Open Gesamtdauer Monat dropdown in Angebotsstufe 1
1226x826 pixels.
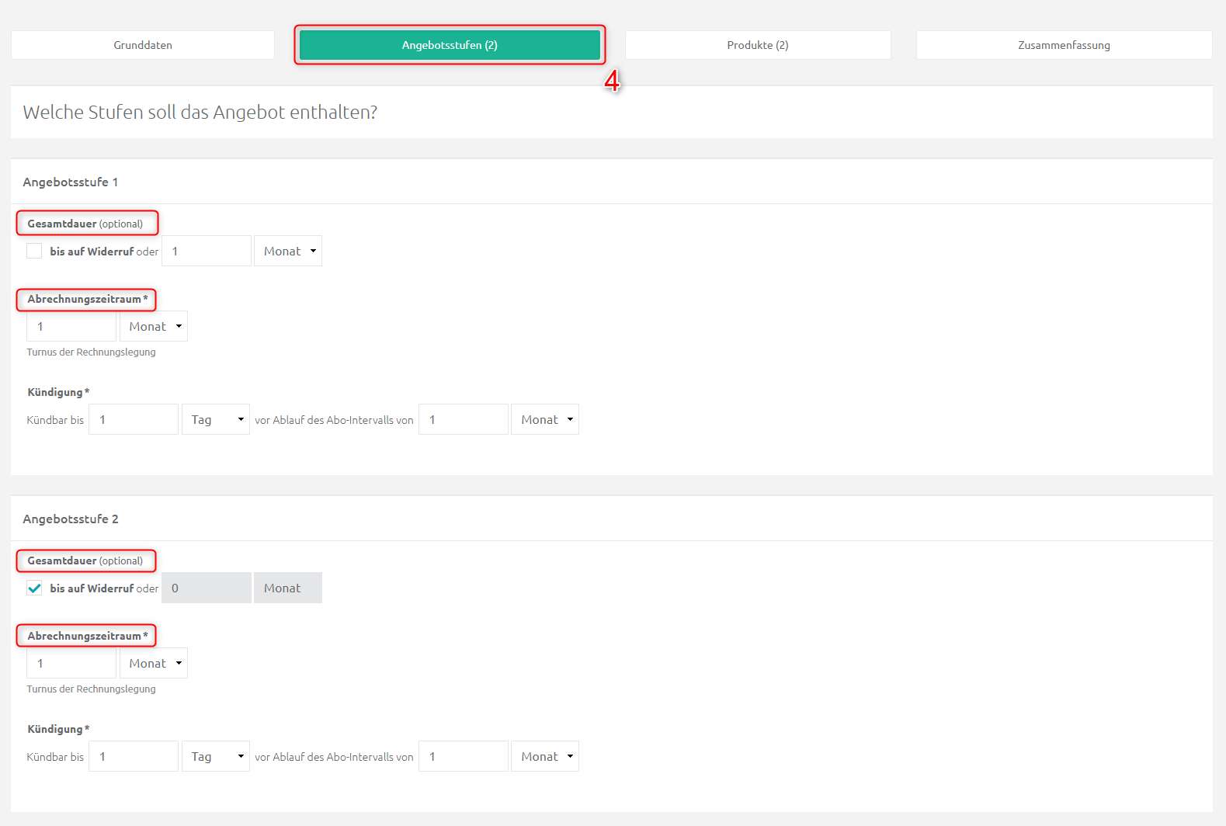pyautogui.click(x=288, y=251)
